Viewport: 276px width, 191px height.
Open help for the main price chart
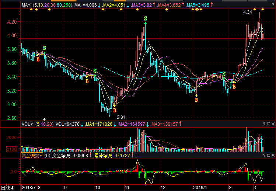[x=273, y=5]
